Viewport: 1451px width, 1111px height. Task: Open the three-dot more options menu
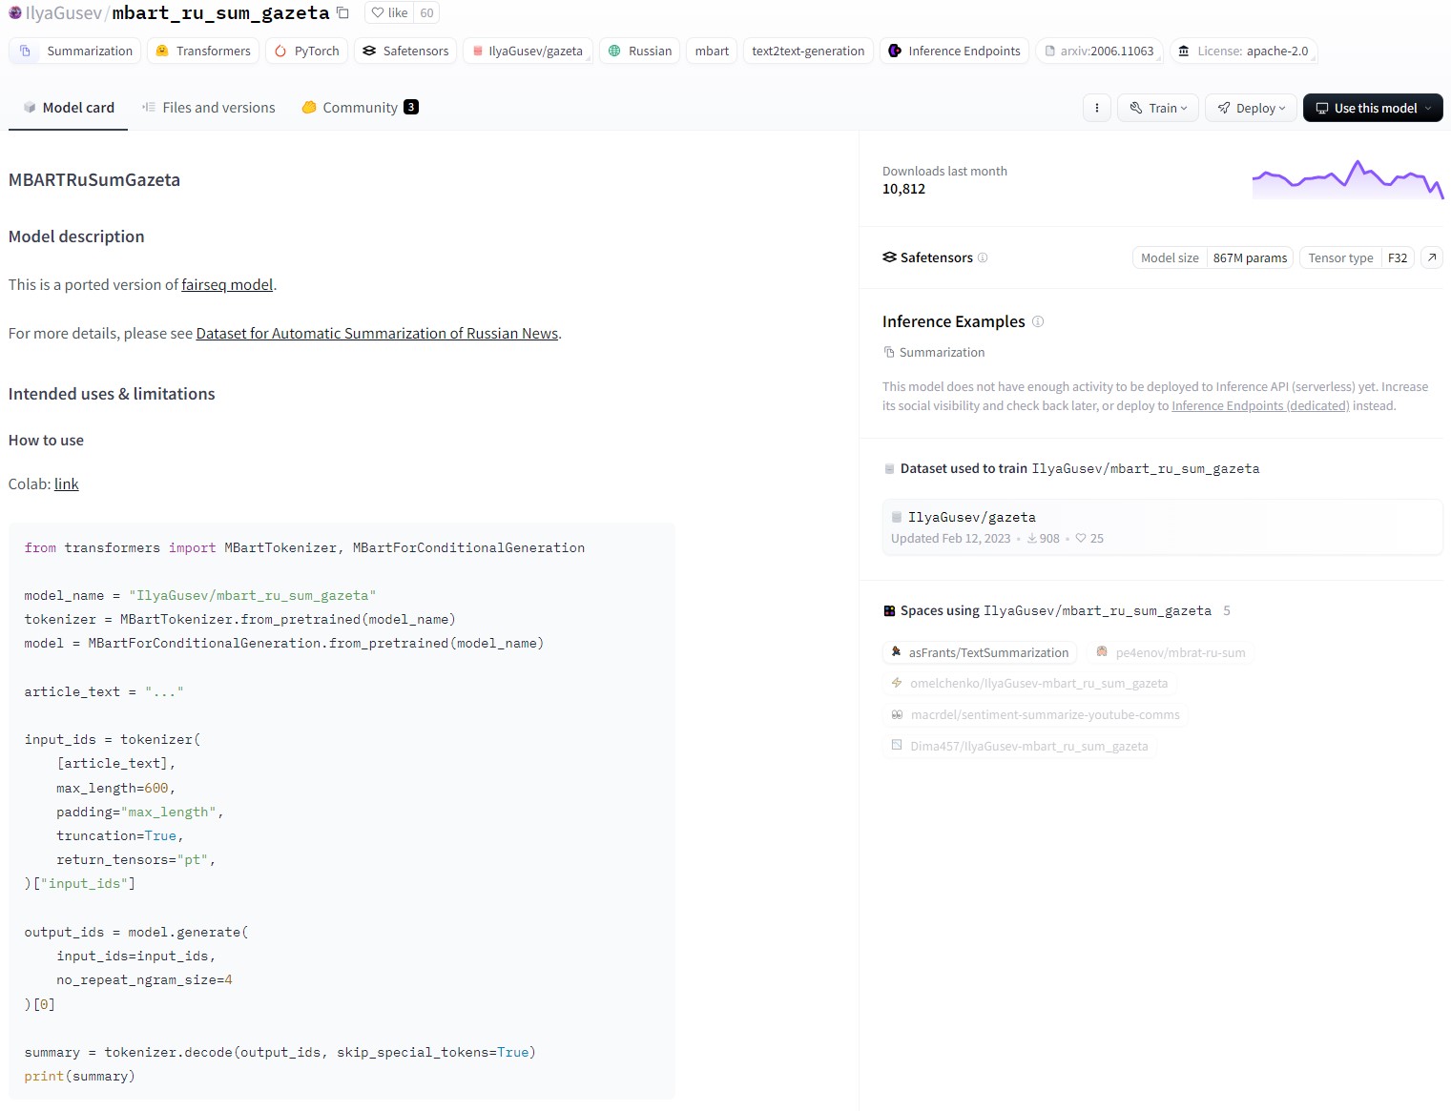[1097, 108]
